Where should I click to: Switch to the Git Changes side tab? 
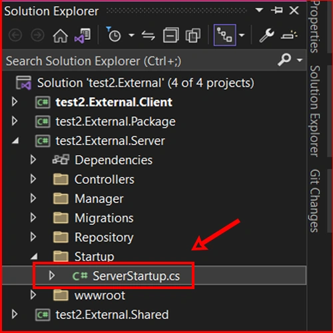(315, 200)
